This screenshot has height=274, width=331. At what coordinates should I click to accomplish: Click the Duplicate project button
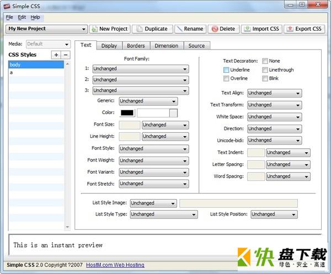(152, 29)
